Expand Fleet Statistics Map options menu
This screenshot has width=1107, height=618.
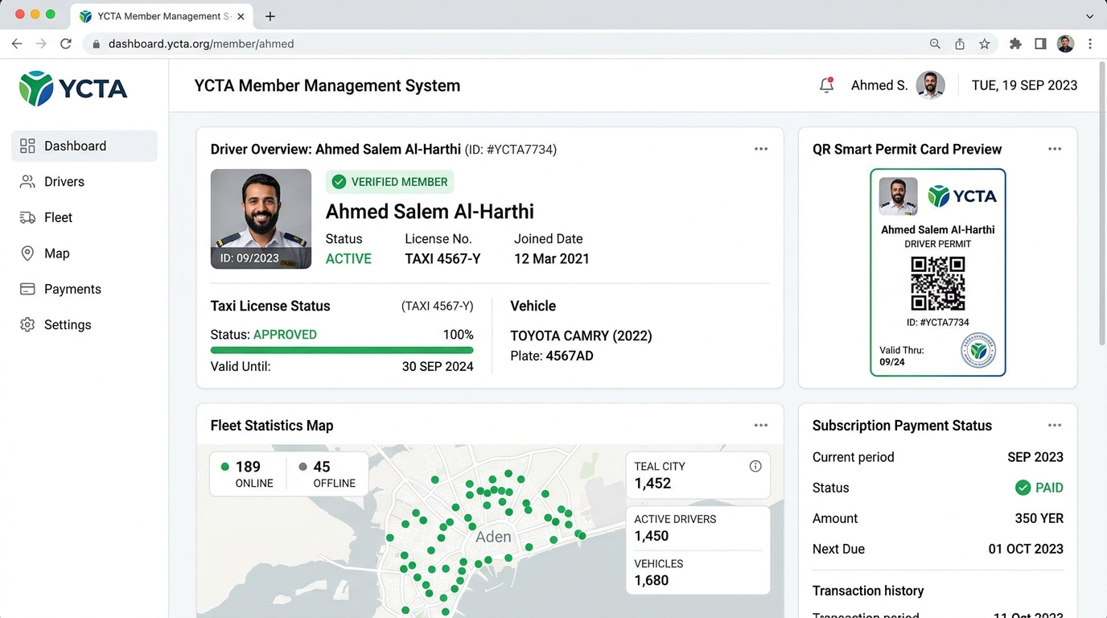point(761,425)
